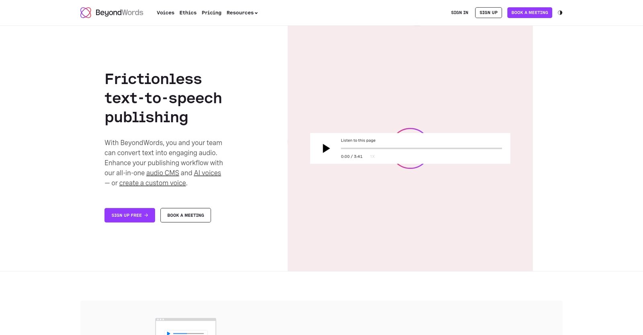Click the BeyondWords wordmark text
Viewport: 643px width, 335px height.
click(x=119, y=13)
